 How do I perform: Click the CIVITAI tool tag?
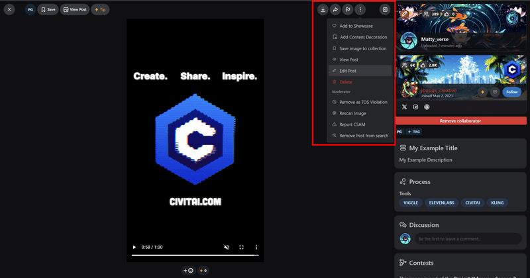coord(472,203)
